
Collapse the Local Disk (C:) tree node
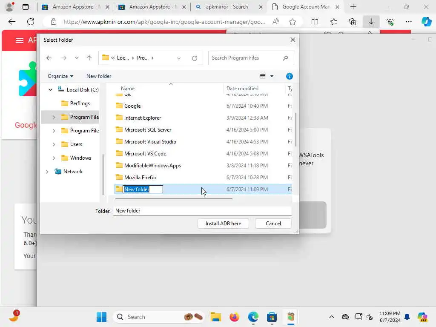point(50,90)
